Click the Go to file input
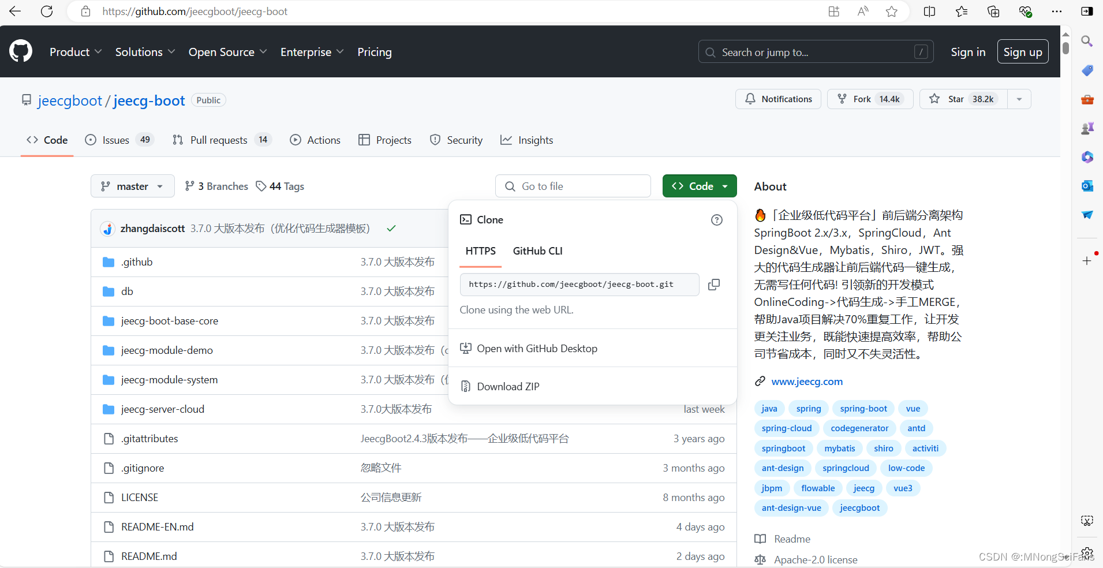 [573, 186]
